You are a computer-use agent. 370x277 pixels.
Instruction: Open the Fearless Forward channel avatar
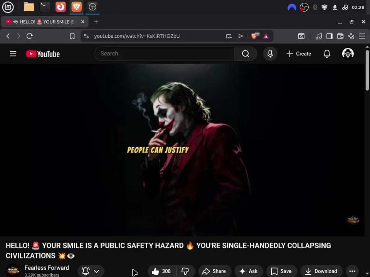tap(13, 270)
